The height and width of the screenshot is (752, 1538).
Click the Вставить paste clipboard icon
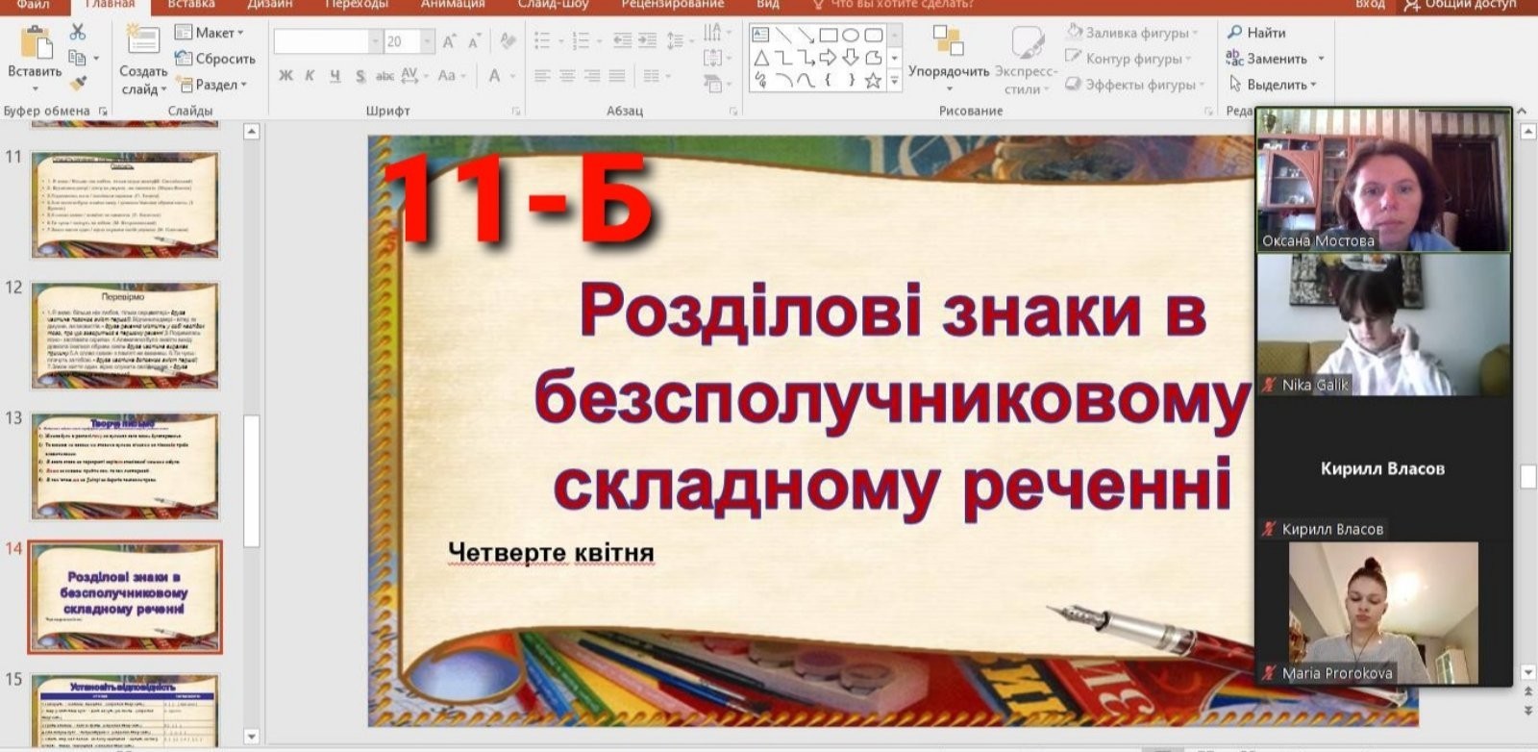(36, 44)
